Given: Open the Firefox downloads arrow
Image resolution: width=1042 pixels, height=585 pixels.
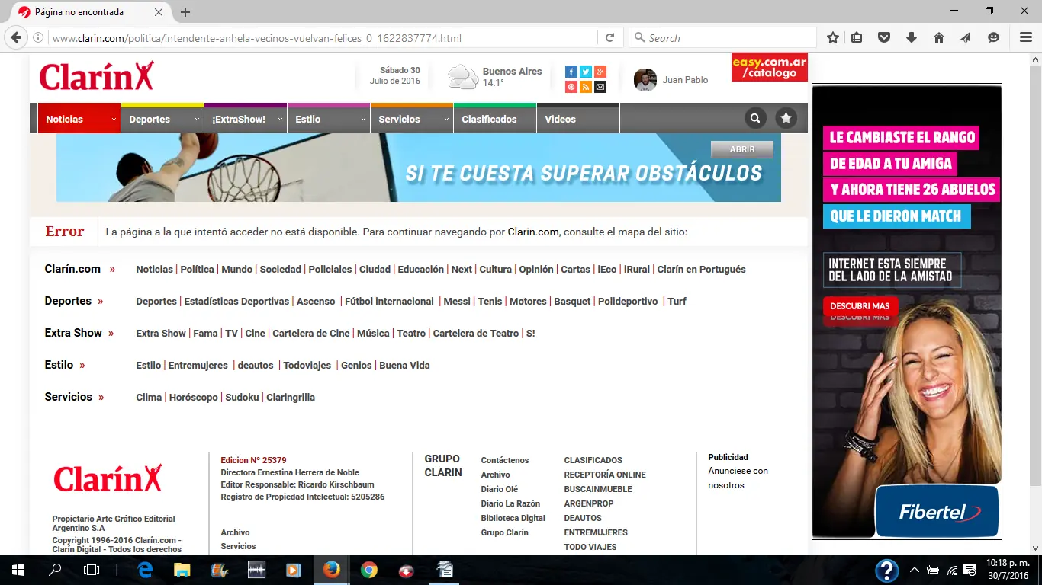Looking at the screenshot, I should coord(911,38).
